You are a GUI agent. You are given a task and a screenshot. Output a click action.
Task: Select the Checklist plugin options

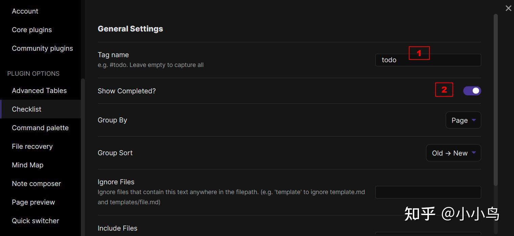[x=26, y=109]
